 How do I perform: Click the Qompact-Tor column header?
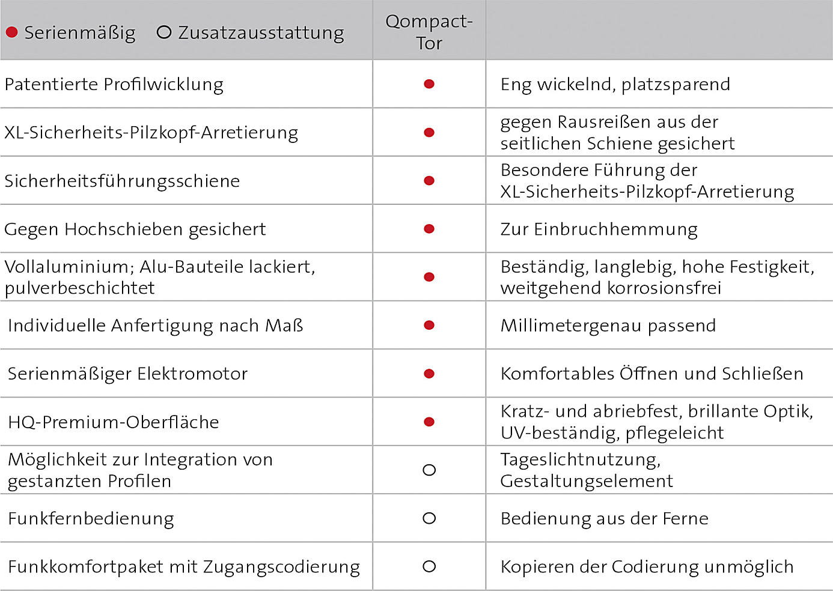tap(429, 32)
